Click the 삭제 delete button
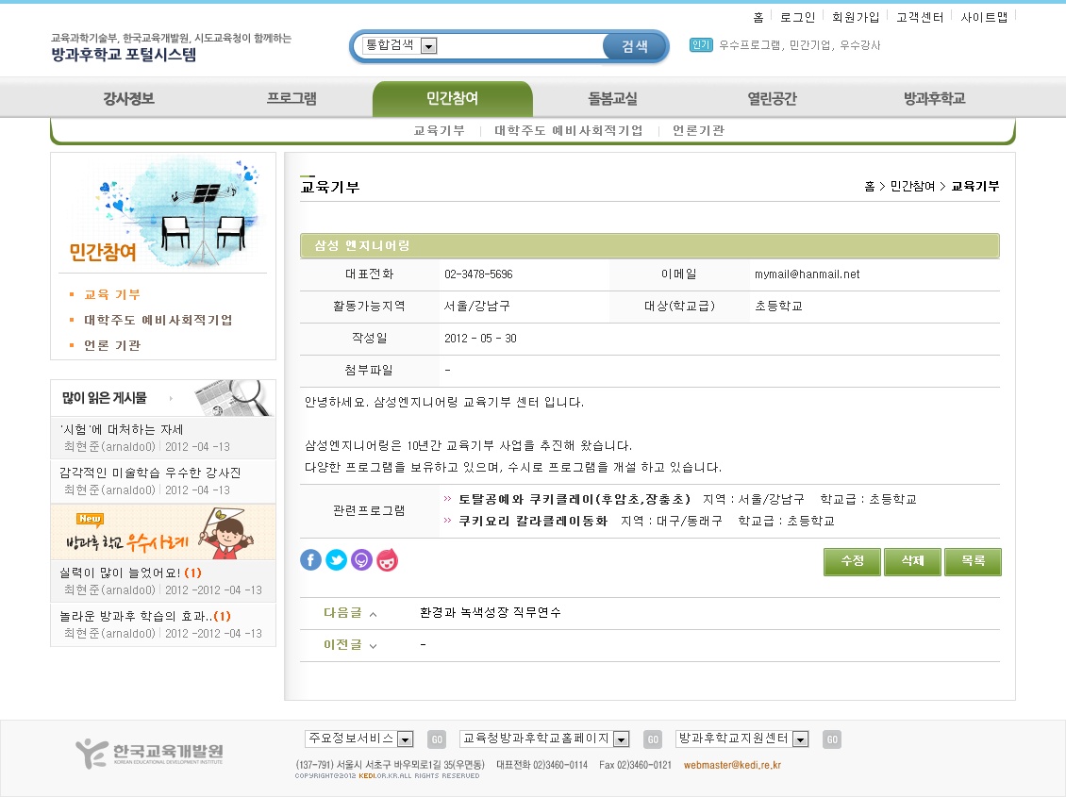Viewport: 1066px width, 797px height. coord(912,561)
